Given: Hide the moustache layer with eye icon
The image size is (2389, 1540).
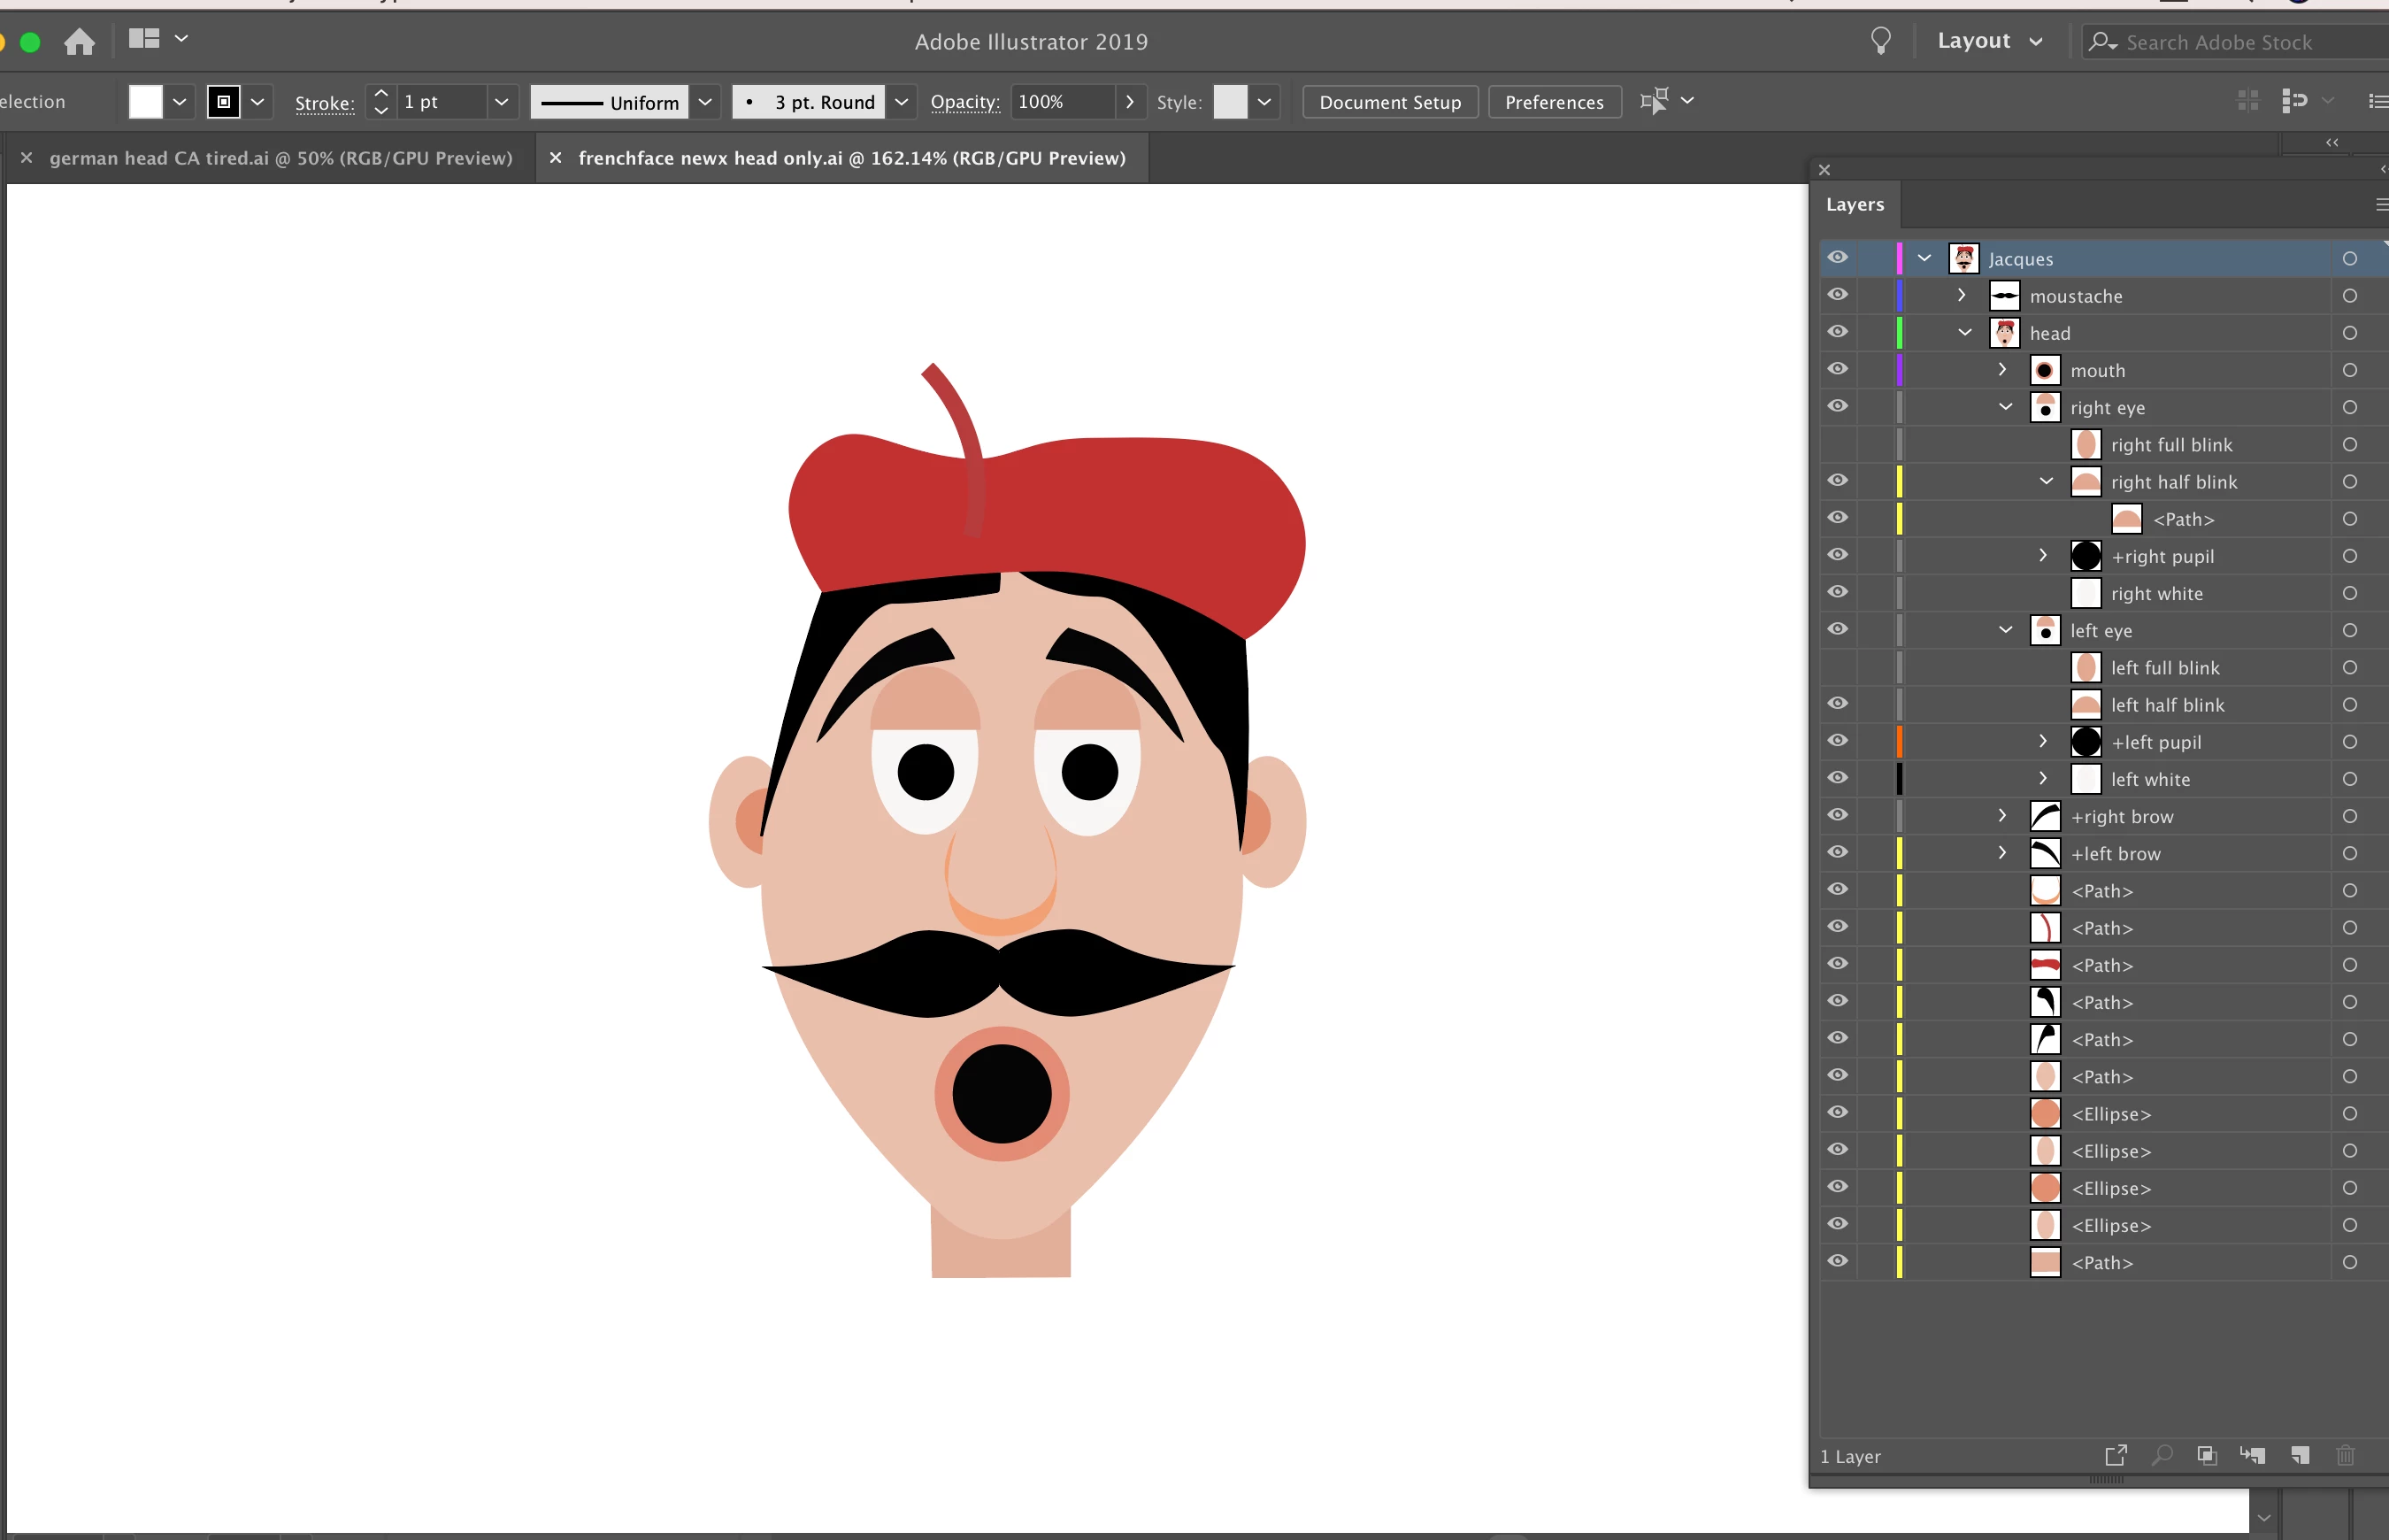Looking at the screenshot, I should coord(1837,295).
